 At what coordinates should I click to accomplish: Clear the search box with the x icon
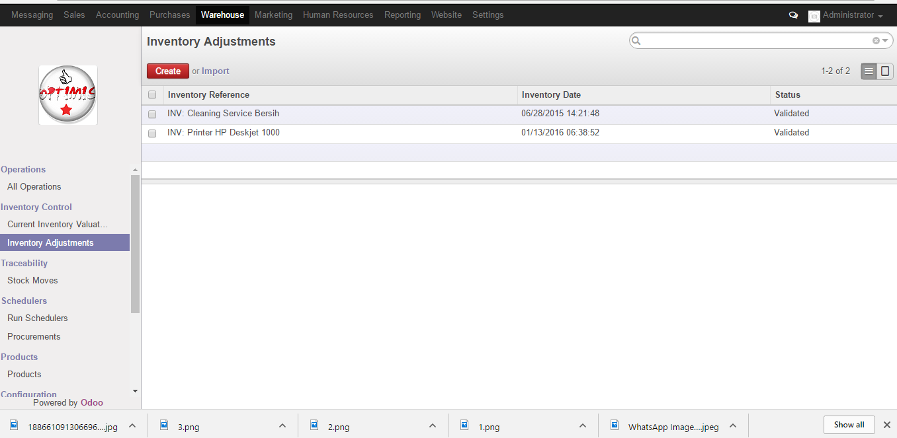click(876, 41)
